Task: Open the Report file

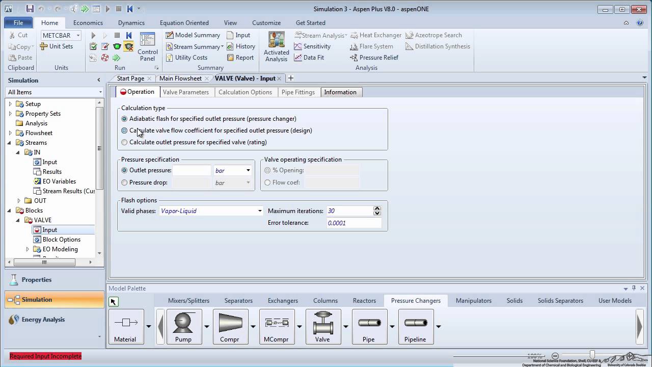Action: coord(240,58)
